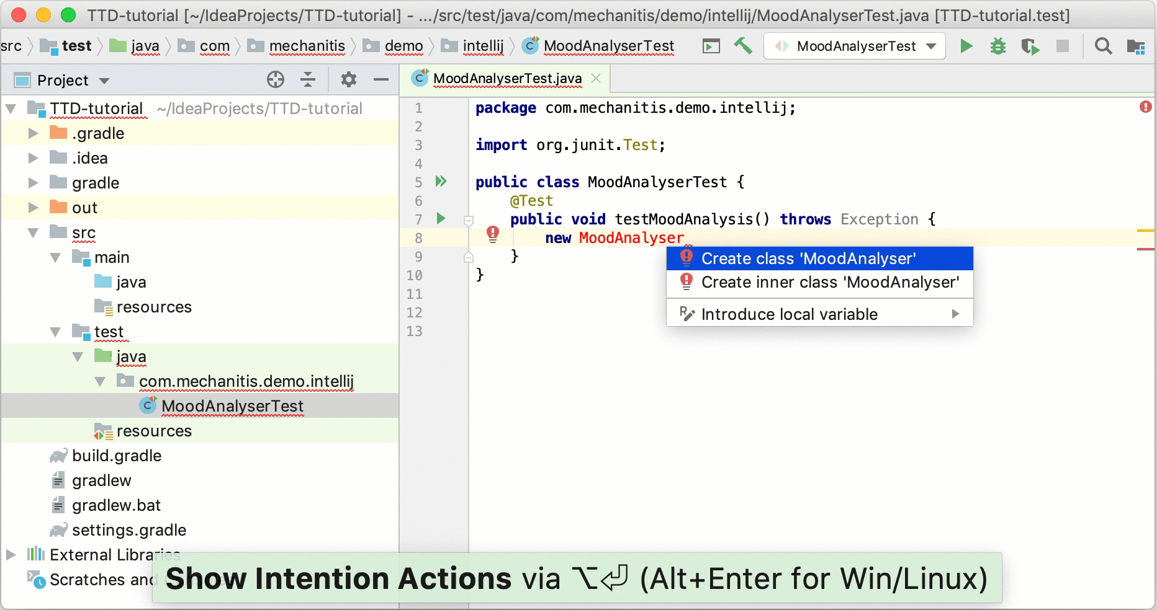Viewport: 1157px width, 610px height.
Task: Click the red error indicator atop the editor stripe
Action: click(1146, 107)
